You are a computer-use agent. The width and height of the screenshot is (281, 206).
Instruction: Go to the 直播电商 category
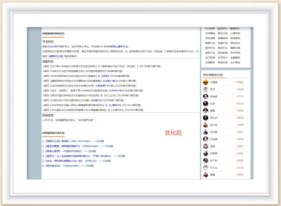pyautogui.click(x=222, y=38)
